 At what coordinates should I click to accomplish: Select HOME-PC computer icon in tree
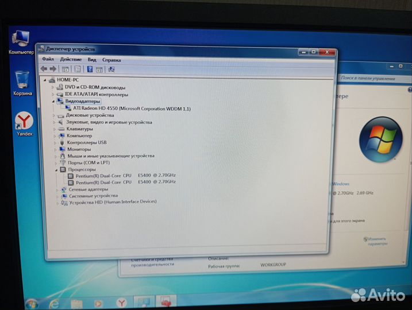point(52,80)
